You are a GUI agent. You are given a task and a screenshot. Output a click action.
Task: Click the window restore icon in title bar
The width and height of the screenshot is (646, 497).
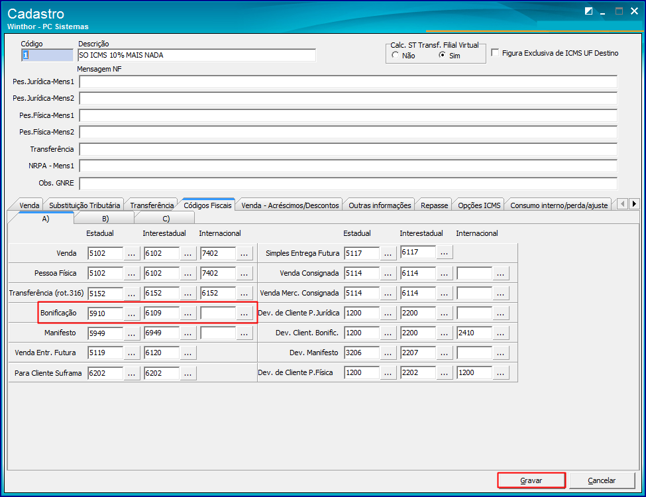point(589,11)
